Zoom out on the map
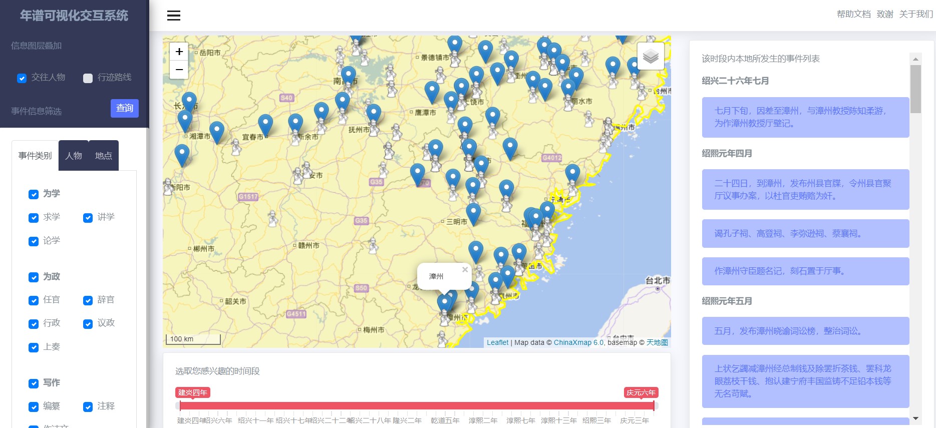936x428 pixels. [x=179, y=70]
